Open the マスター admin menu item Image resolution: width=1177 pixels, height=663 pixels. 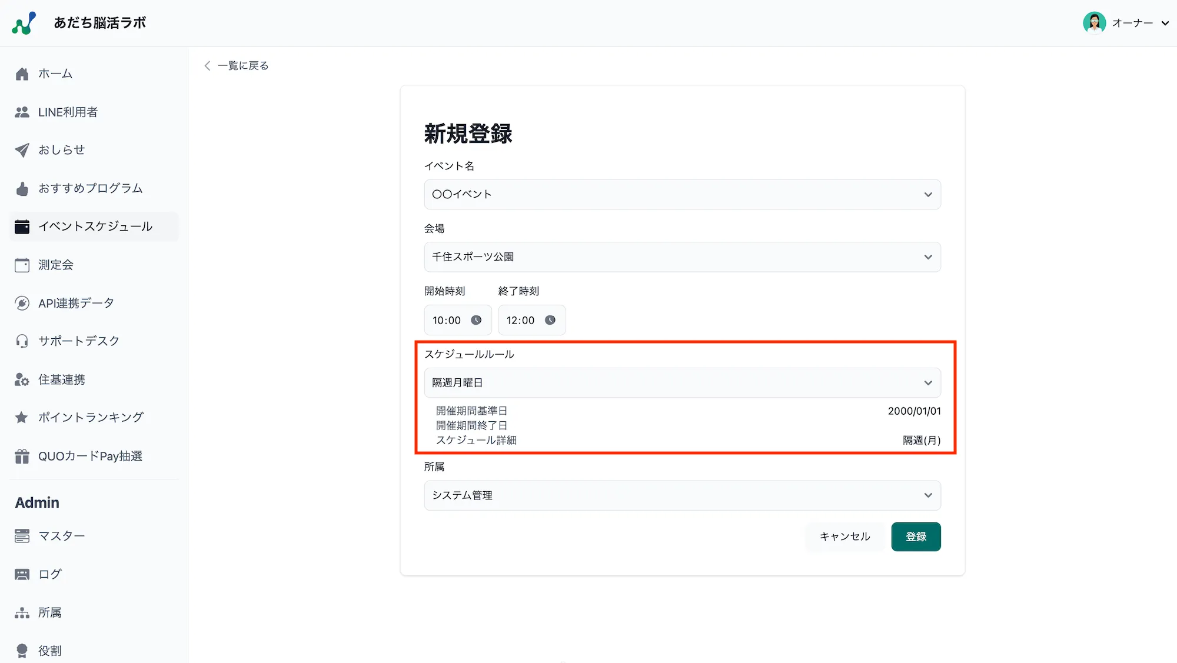(x=61, y=536)
